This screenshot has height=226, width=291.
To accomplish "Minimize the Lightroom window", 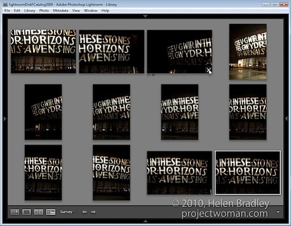I will click(266, 4).
